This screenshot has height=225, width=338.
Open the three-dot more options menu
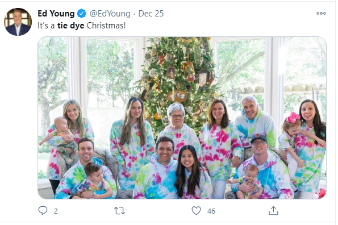pyautogui.click(x=321, y=14)
